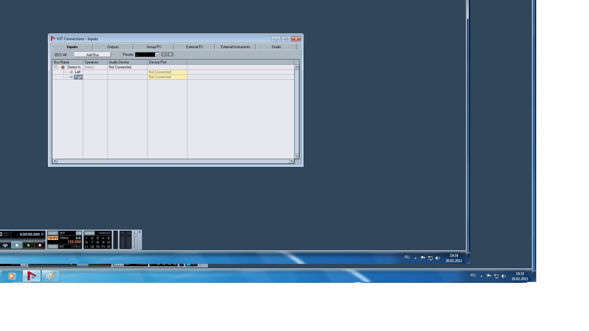Image resolution: width=589 pixels, height=331 pixels.
Task: Collapse the Stereo In bus tree
Action: [56, 67]
